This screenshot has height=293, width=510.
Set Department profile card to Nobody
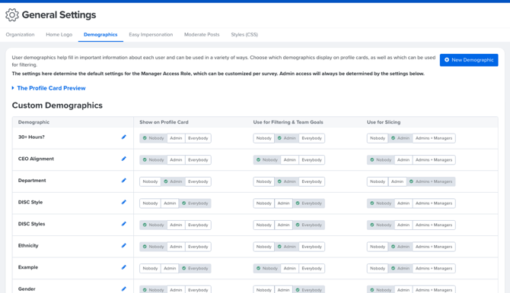[x=150, y=181]
